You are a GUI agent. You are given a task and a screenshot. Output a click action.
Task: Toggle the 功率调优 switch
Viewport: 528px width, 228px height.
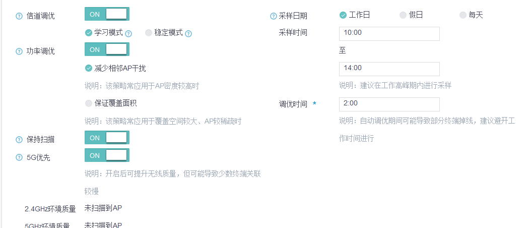[x=107, y=49]
